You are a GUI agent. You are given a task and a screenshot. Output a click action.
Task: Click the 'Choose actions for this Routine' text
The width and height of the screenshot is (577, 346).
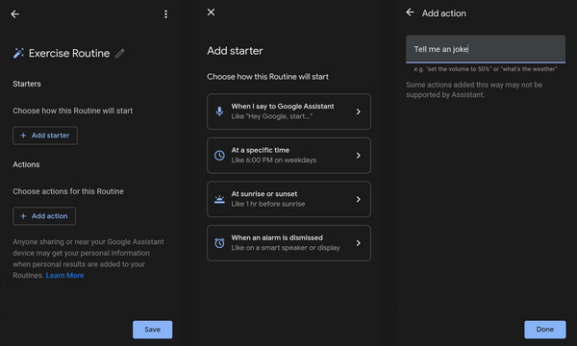click(x=68, y=191)
